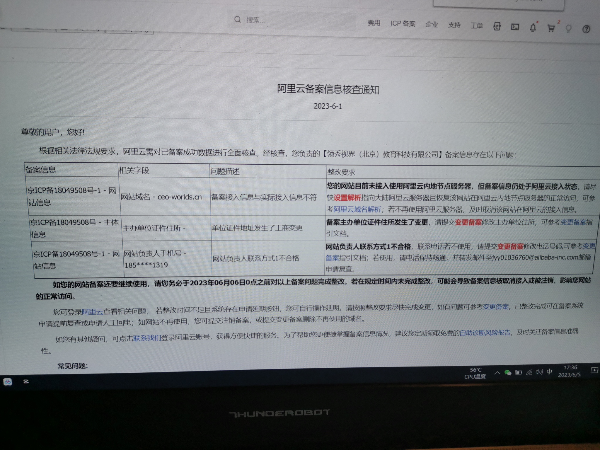The width and height of the screenshot is (600, 450).
Task: Click the WeChat tray icon
Action: pos(508,372)
